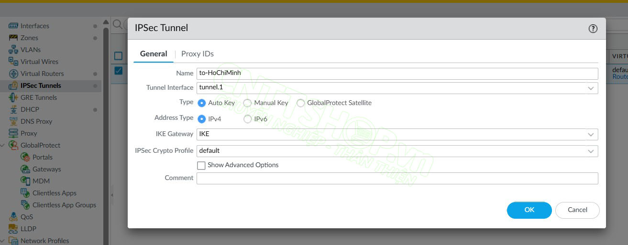The image size is (628, 245).
Task: Select the Manual Key radio button
Action: (247, 103)
